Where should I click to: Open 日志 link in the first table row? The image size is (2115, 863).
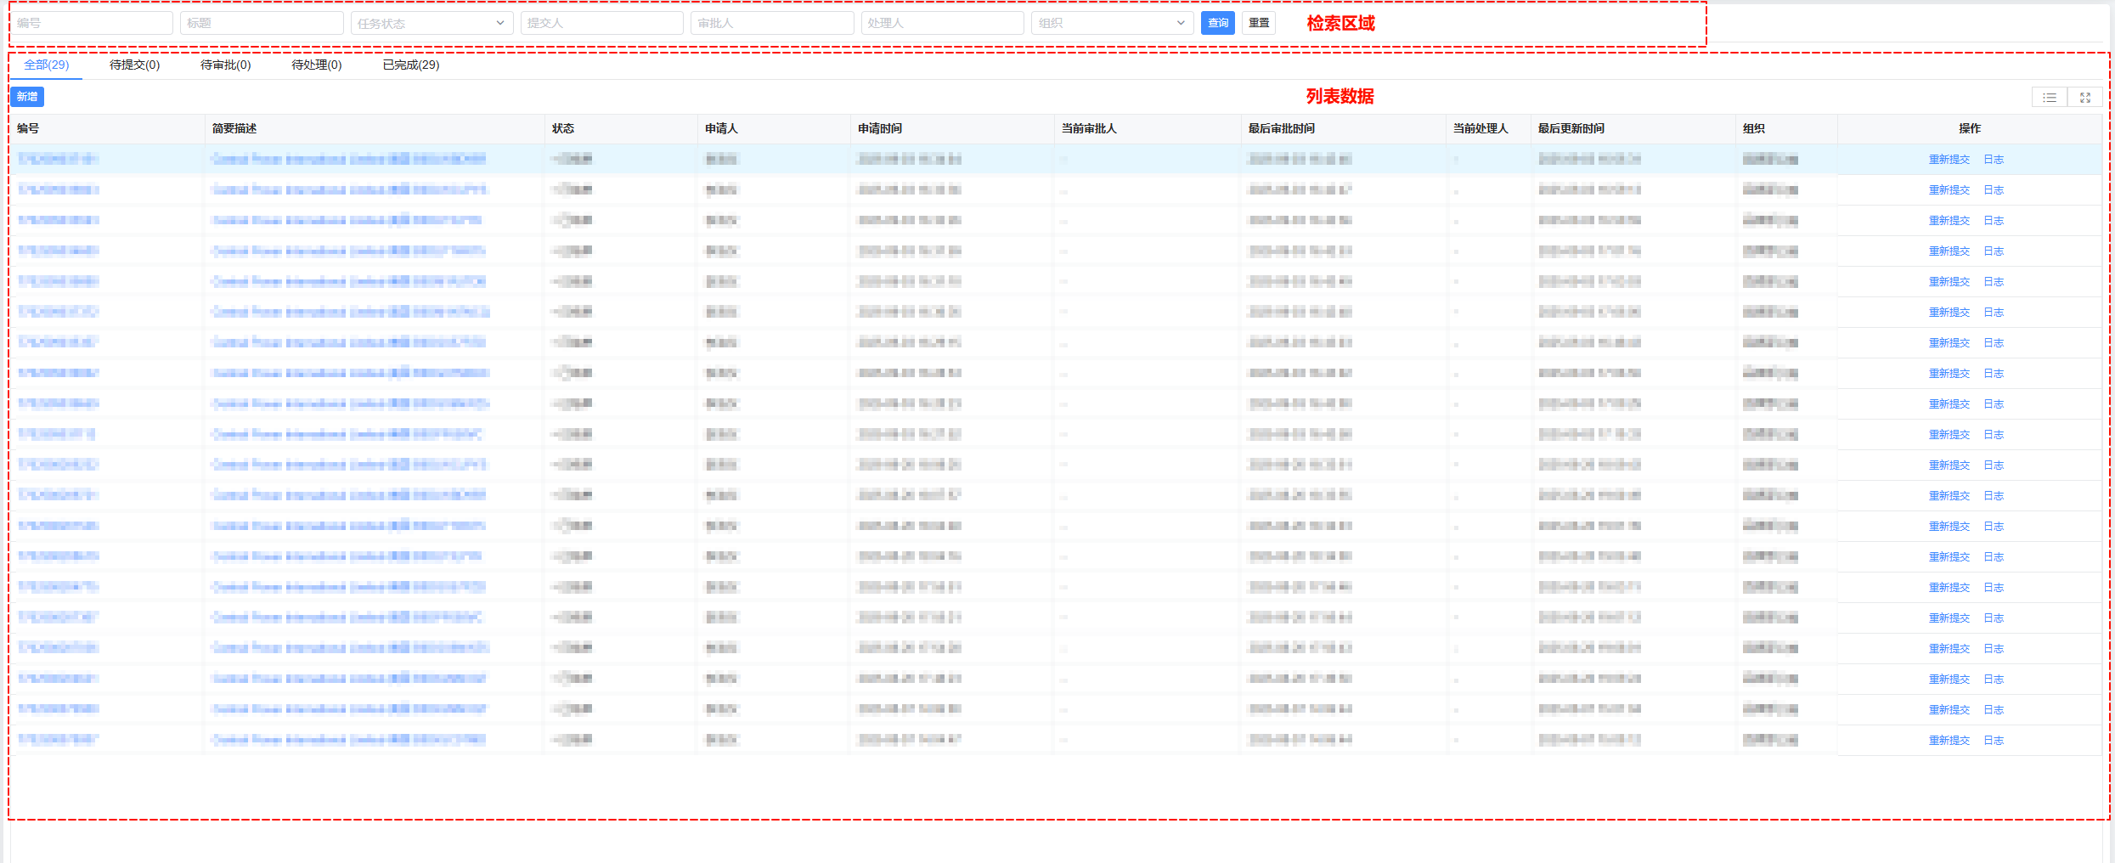tap(1993, 160)
